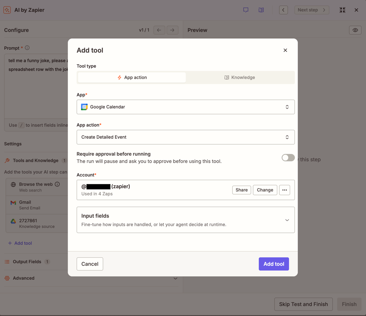Viewport: 366px width, 316px height.
Task: Click the Change account button
Action: point(265,190)
